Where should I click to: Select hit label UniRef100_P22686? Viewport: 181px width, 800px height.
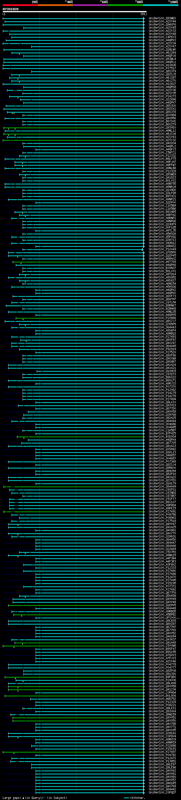tap(162, 746)
